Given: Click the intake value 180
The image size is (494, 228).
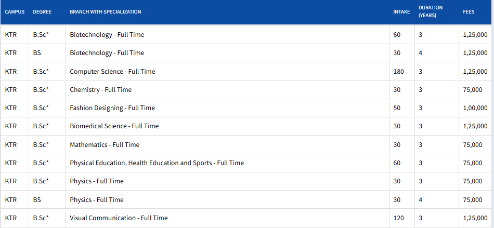Looking at the screenshot, I should 398,71.
